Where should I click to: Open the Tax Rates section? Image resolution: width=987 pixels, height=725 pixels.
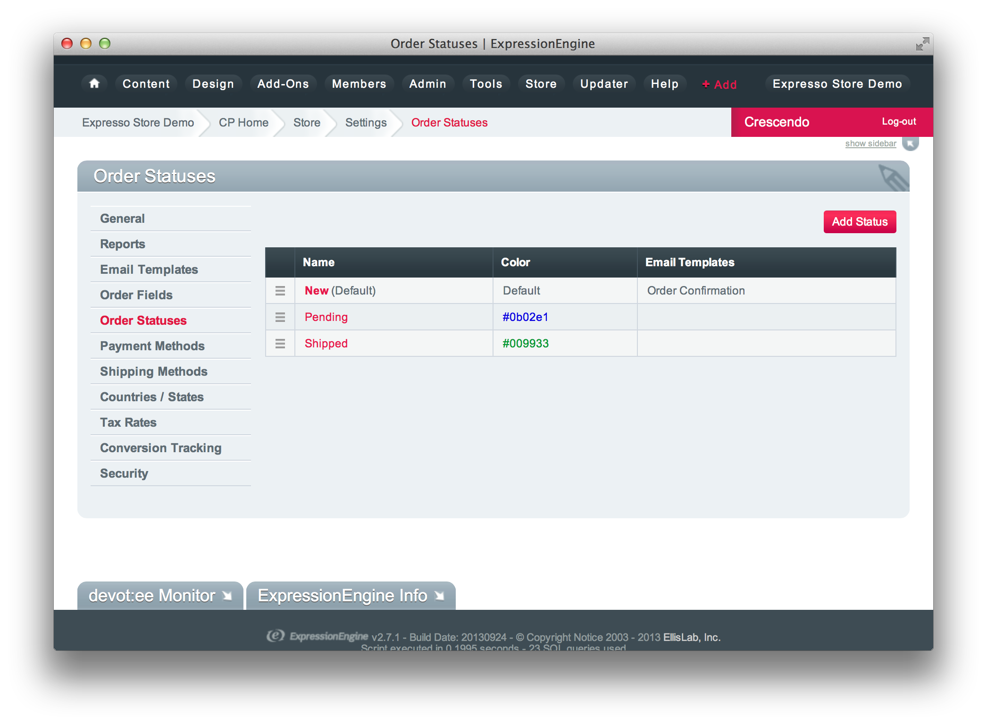pos(170,422)
